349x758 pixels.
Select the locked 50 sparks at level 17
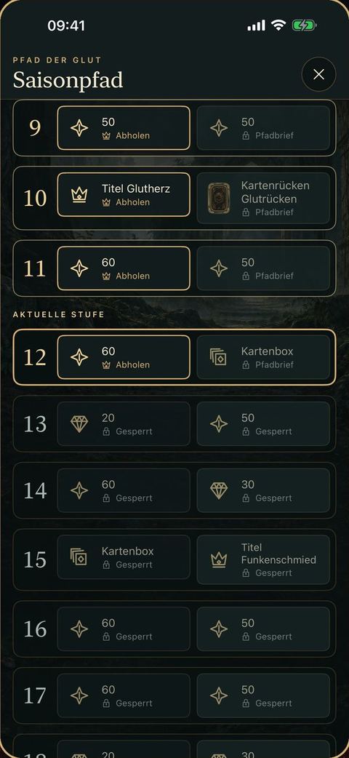coord(263,695)
